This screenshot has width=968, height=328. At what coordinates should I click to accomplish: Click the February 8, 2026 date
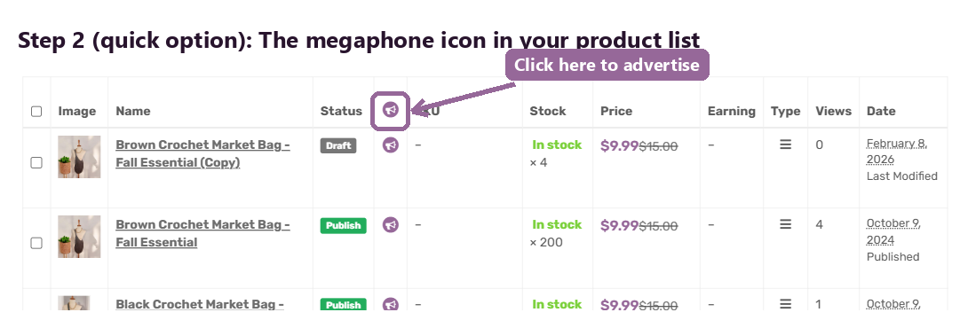[x=897, y=152]
